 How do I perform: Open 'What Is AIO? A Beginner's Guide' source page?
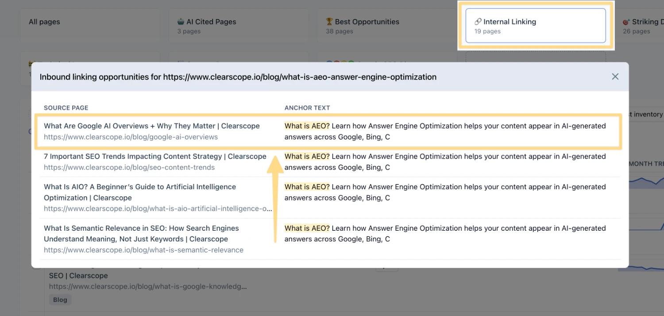click(x=140, y=192)
